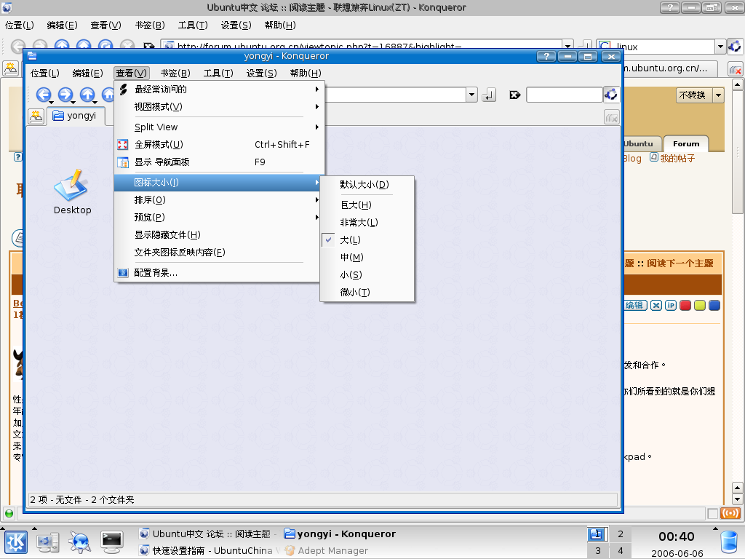The width and height of the screenshot is (745, 559).
Task: Select 默认大小(D) icon size
Action: (x=367, y=184)
